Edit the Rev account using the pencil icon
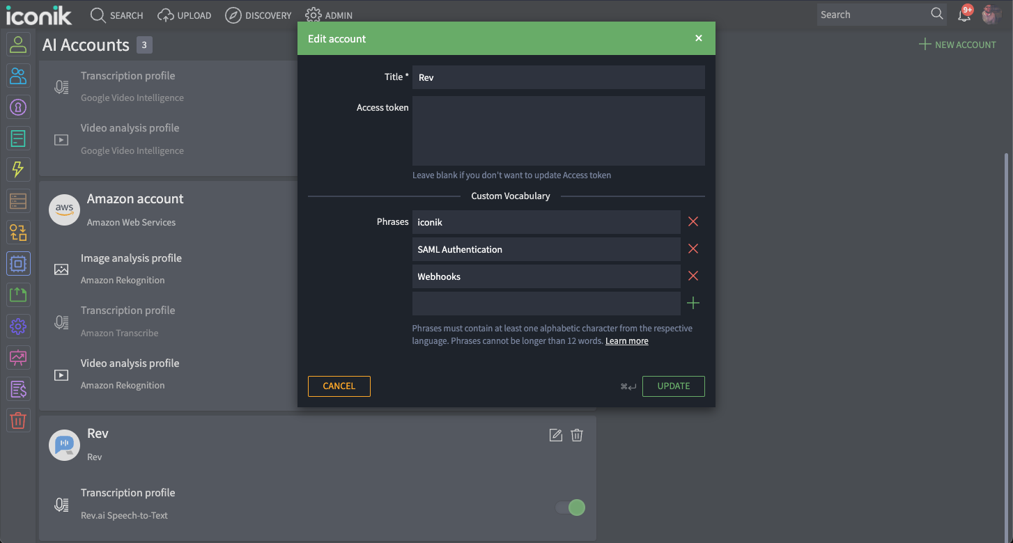Image resolution: width=1013 pixels, height=543 pixels. pyautogui.click(x=555, y=434)
